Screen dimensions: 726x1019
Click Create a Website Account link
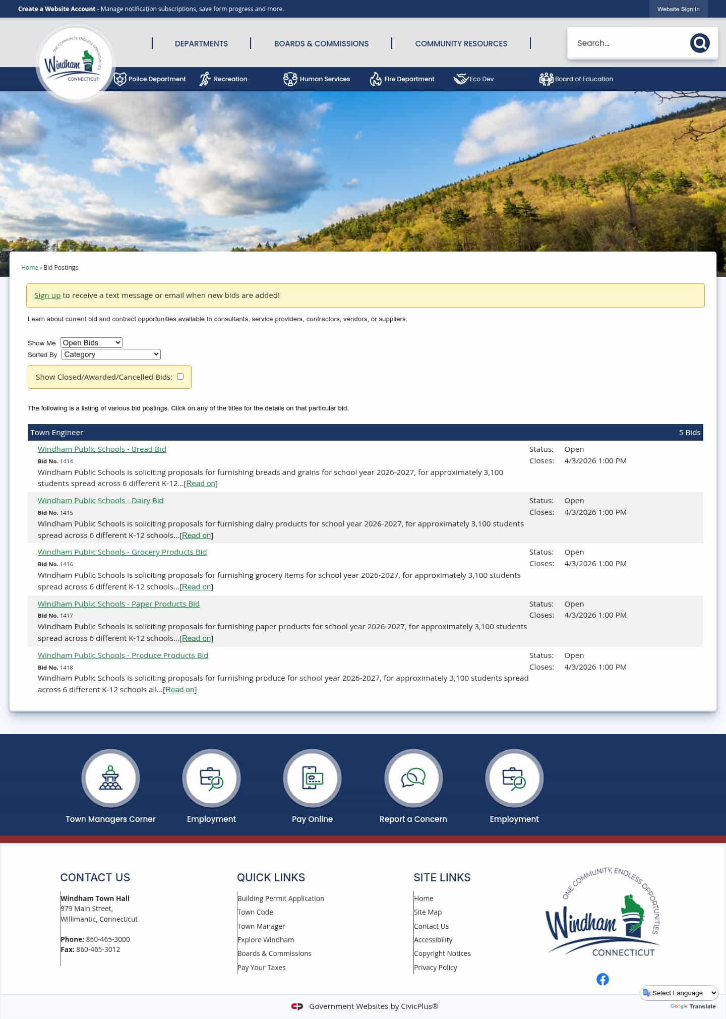pos(56,9)
